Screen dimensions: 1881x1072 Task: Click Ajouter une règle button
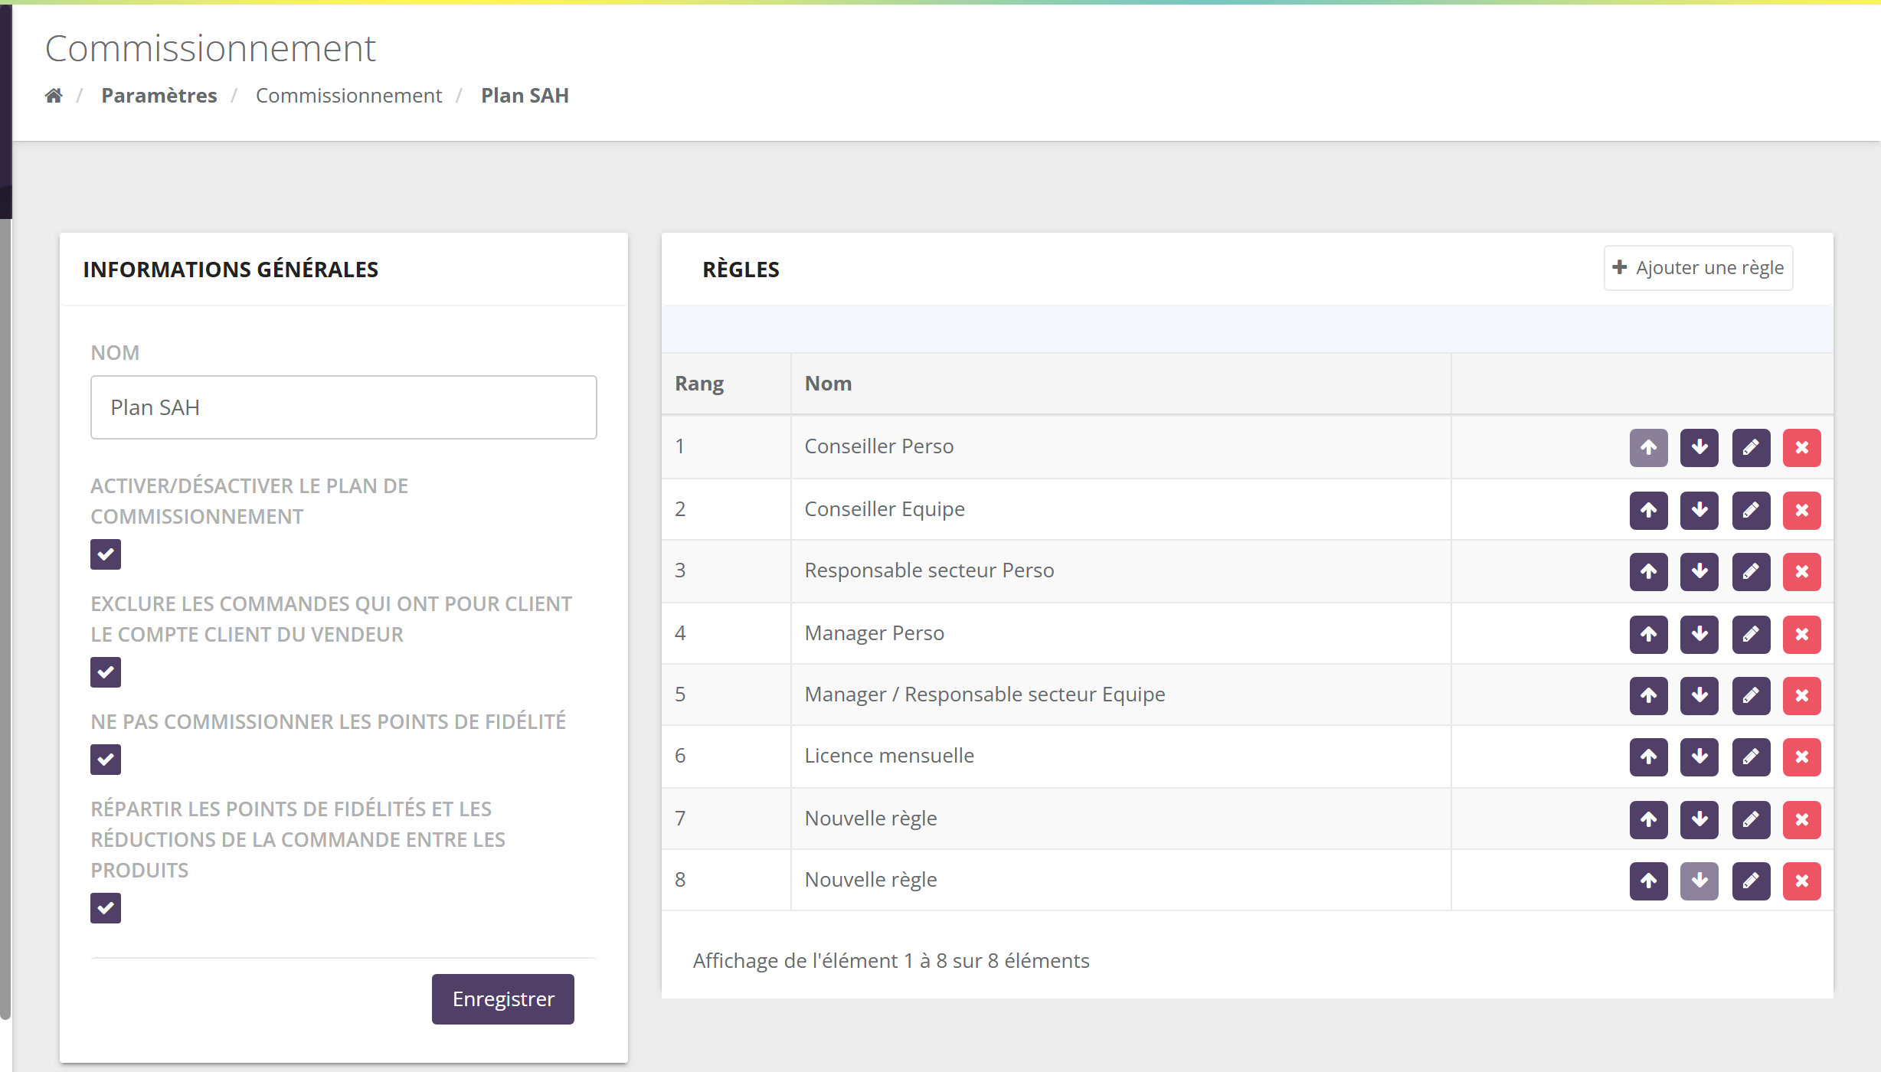(1698, 268)
